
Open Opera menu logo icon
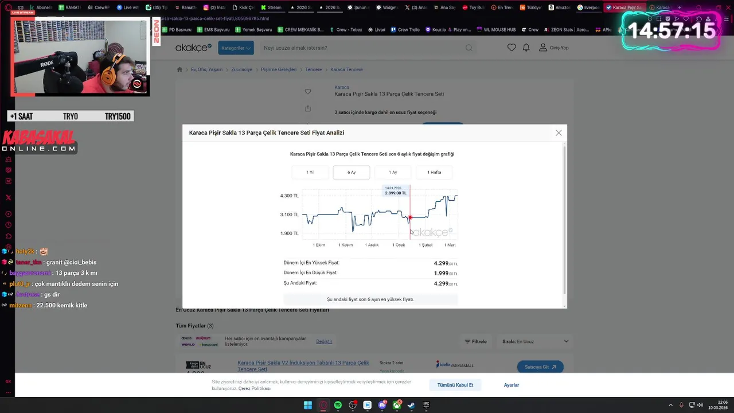8,7
